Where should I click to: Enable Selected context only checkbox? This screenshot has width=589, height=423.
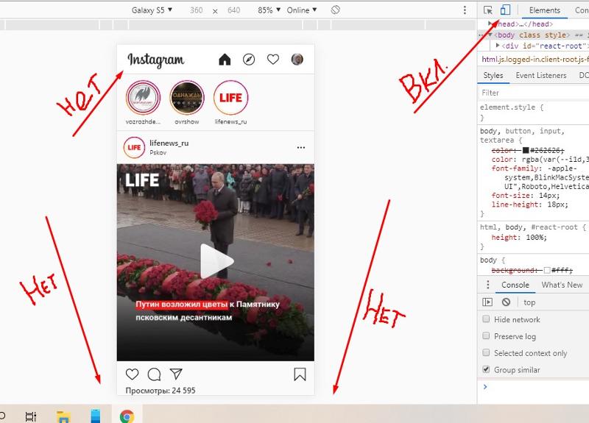[x=486, y=352]
